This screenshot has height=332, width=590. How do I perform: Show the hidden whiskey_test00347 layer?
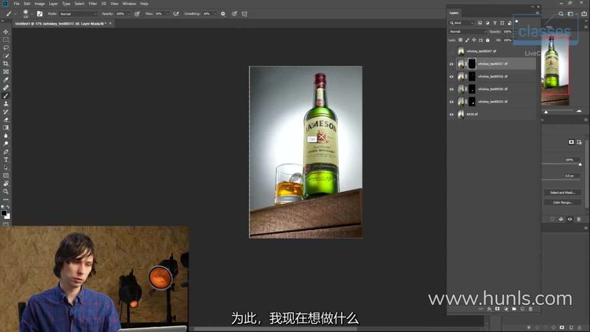pyautogui.click(x=452, y=51)
